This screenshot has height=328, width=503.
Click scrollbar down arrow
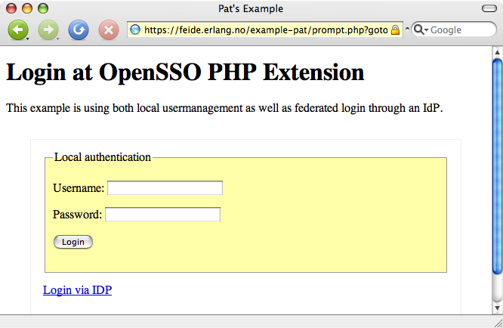click(x=497, y=308)
